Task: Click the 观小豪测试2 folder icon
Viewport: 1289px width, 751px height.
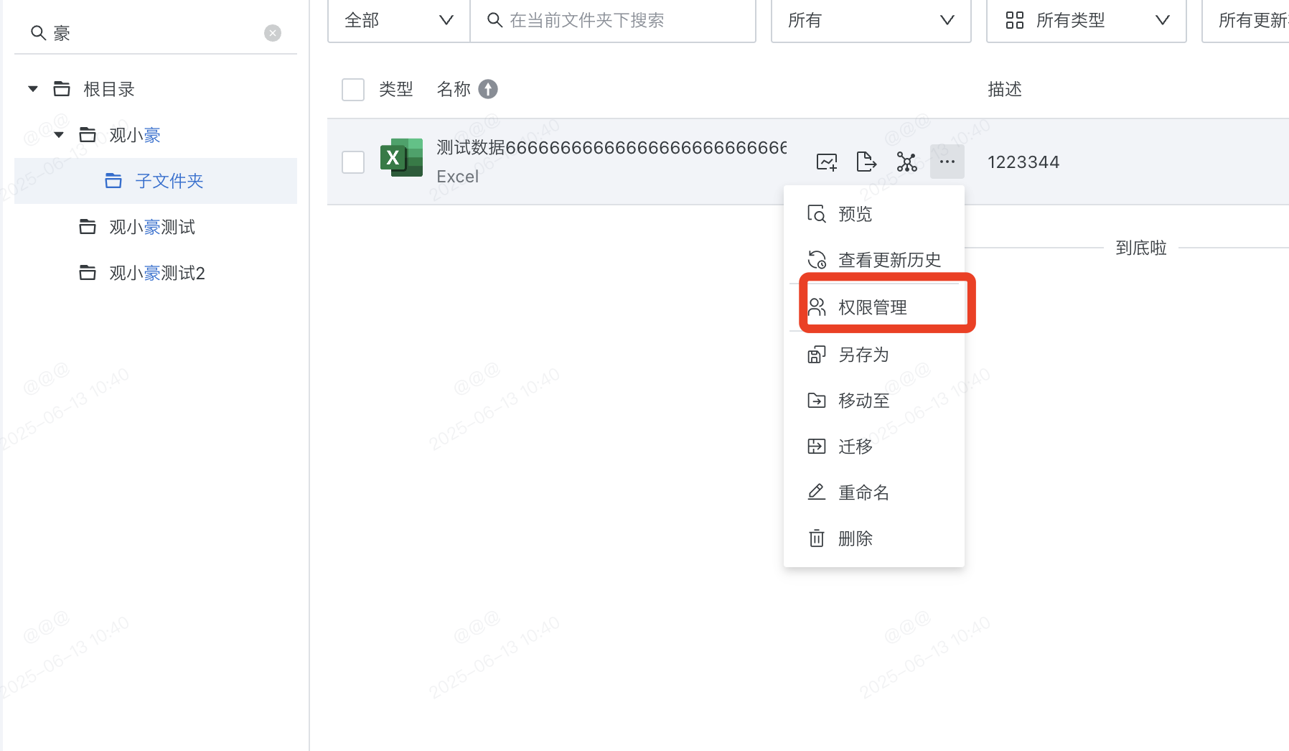Action: (88, 273)
